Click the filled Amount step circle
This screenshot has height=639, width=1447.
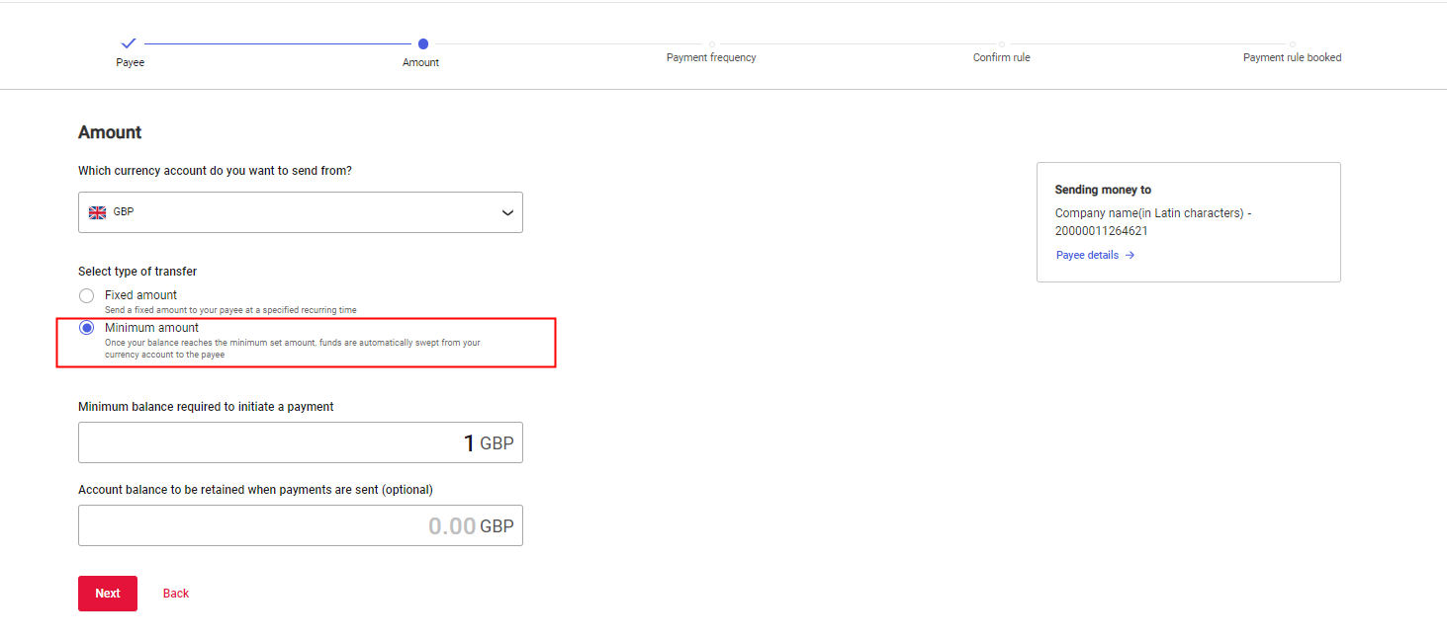tap(423, 43)
